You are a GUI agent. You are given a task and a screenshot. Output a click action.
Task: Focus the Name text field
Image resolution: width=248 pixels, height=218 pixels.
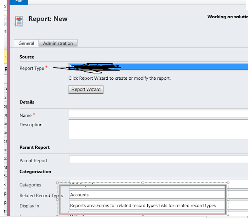click(x=158, y=114)
